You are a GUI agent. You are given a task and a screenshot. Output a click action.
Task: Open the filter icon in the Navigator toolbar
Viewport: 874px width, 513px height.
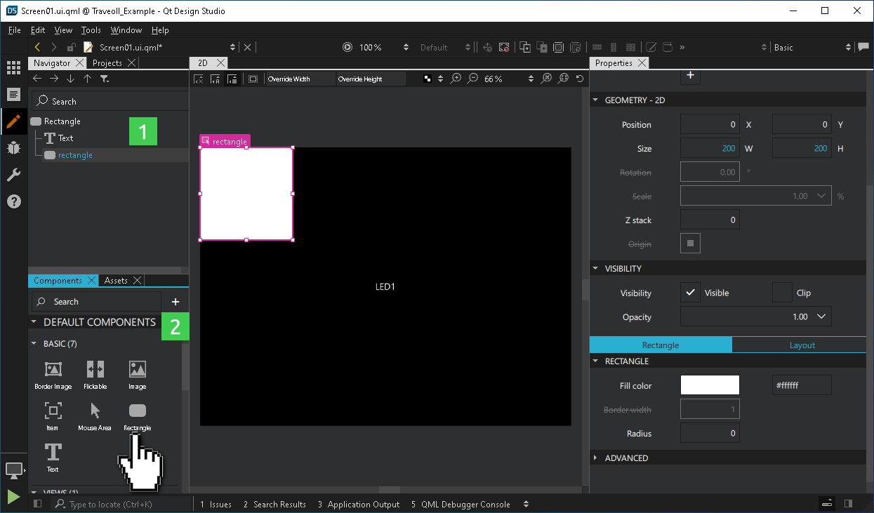pyautogui.click(x=105, y=79)
